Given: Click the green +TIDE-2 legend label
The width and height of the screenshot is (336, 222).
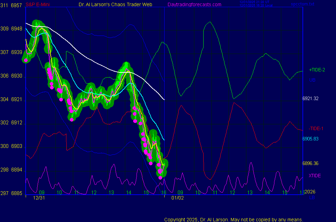Looking at the screenshot, I should coord(317,70).
